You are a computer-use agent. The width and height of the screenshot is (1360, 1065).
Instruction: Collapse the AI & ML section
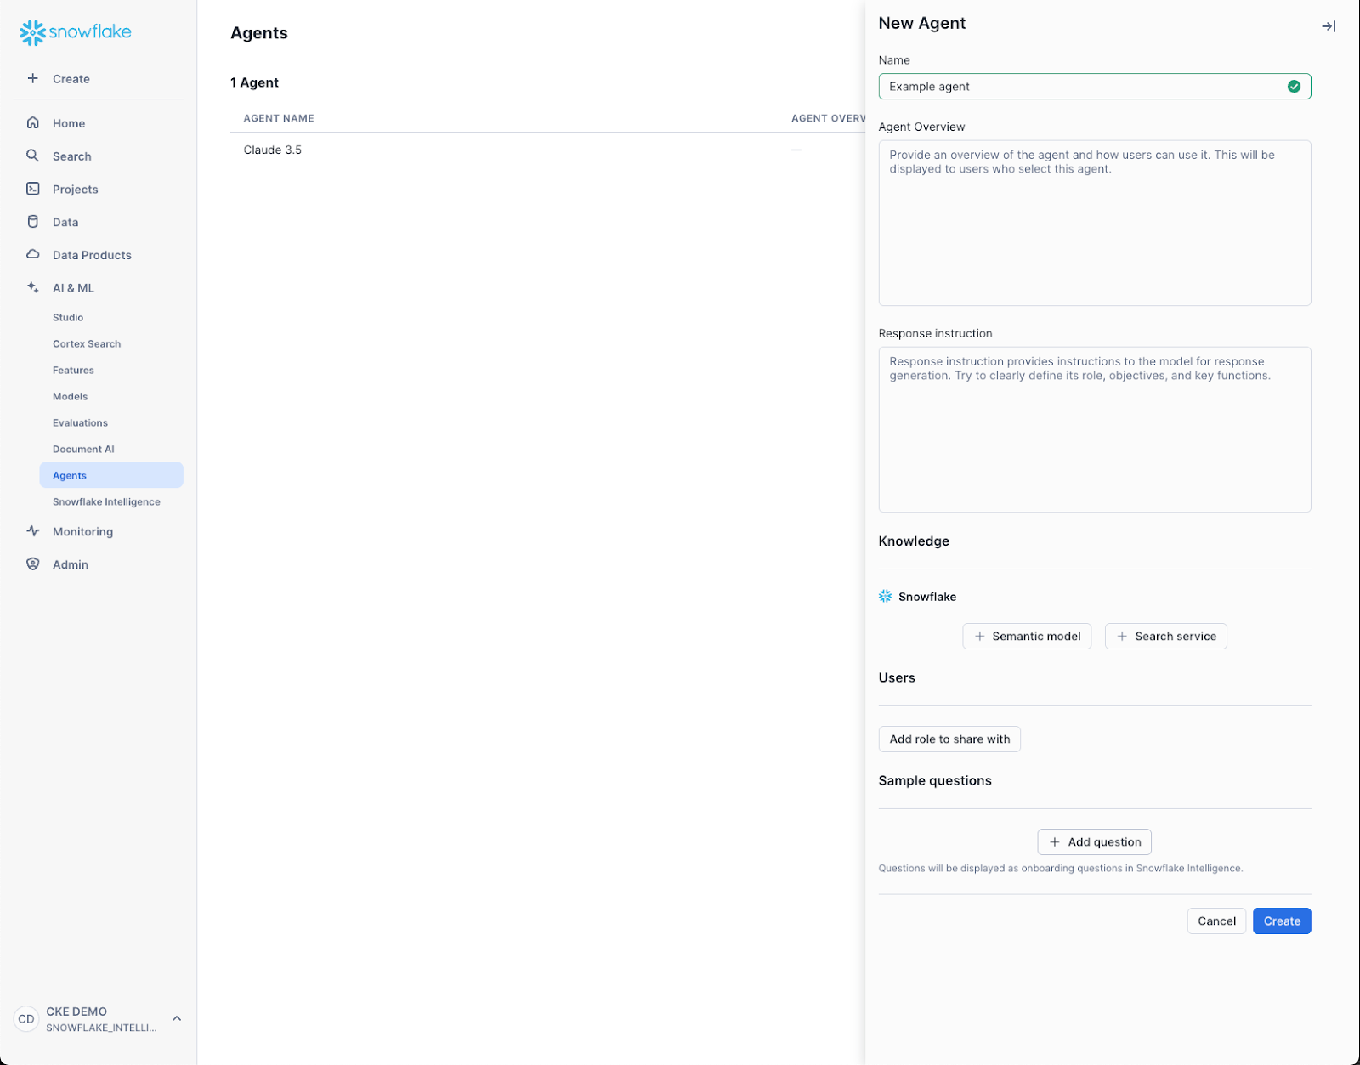73,288
